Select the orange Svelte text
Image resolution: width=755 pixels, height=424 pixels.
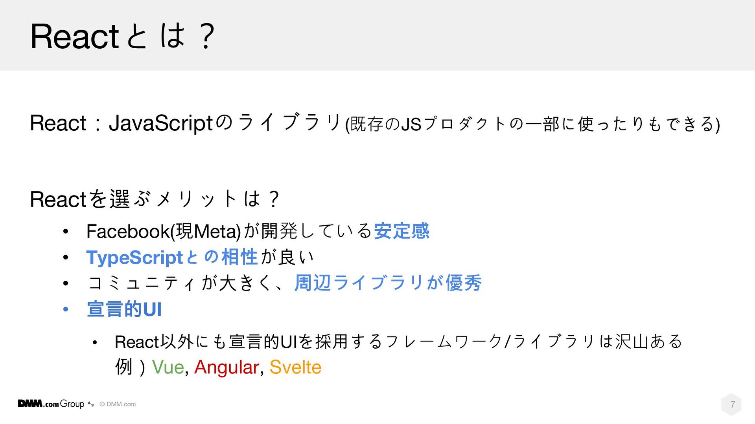coord(295,367)
